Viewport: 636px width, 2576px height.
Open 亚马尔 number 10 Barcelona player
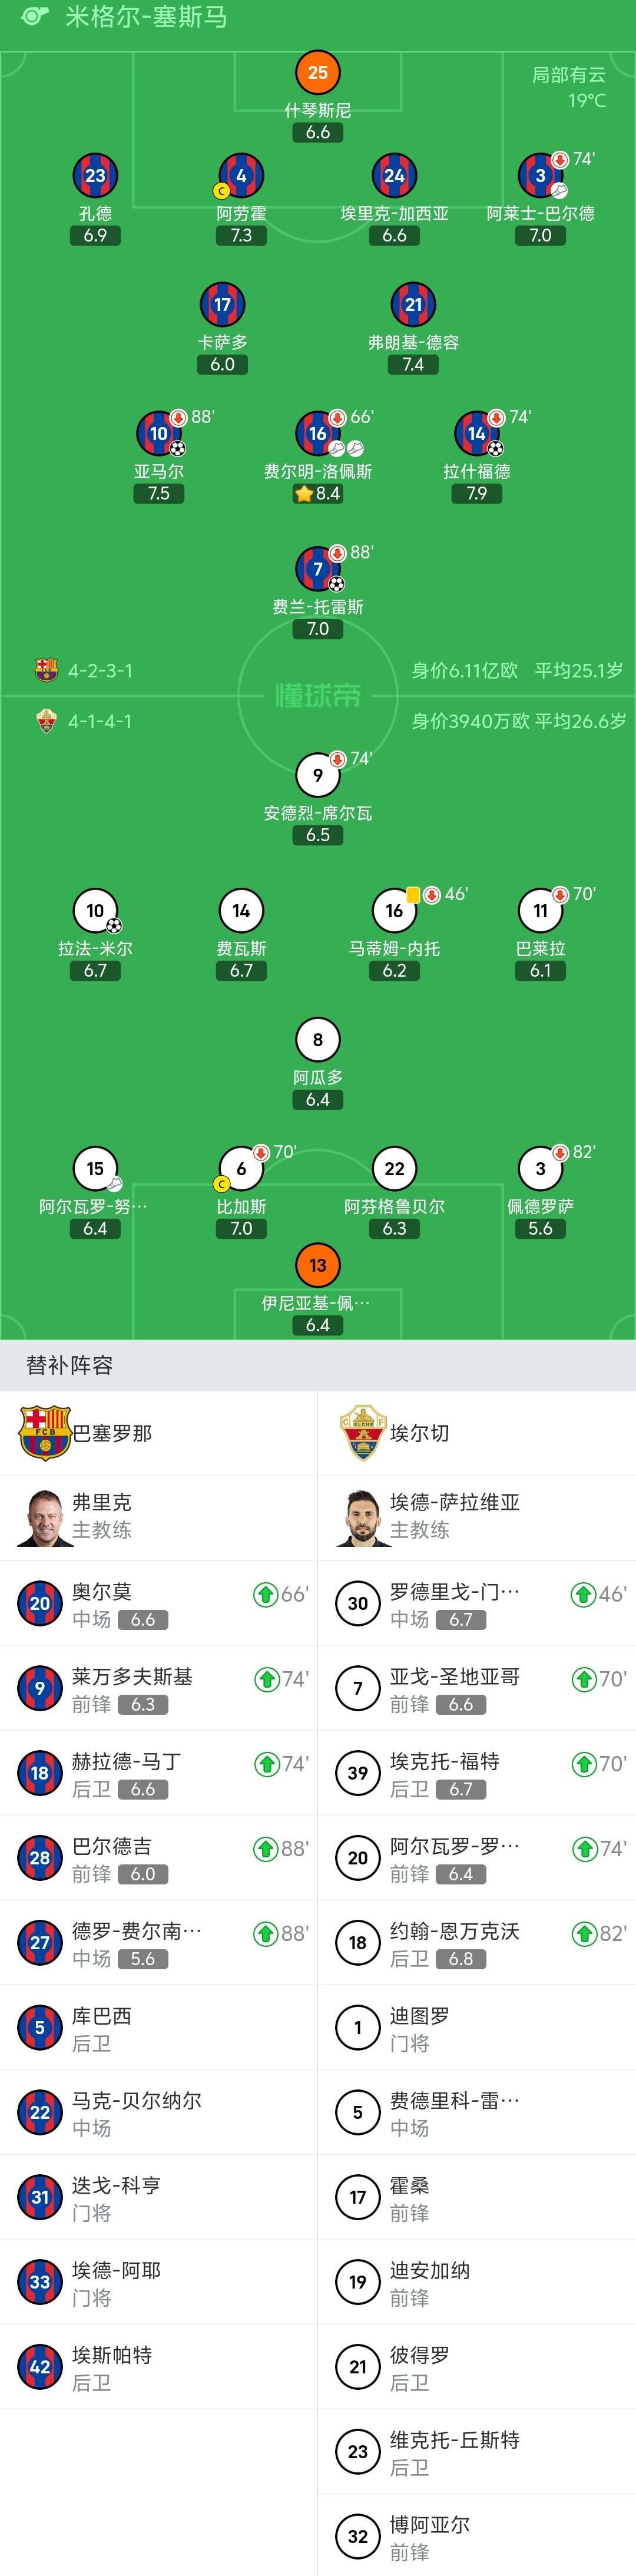pyautogui.click(x=159, y=434)
